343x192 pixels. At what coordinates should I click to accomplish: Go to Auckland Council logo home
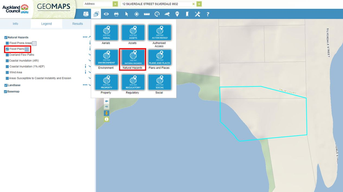(15, 9)
